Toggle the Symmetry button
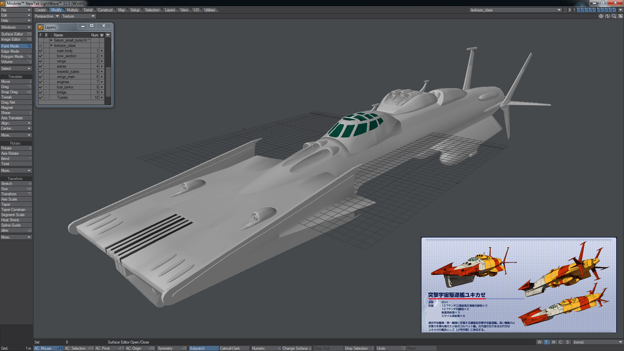624x351 pixels. tap(172, 348)
